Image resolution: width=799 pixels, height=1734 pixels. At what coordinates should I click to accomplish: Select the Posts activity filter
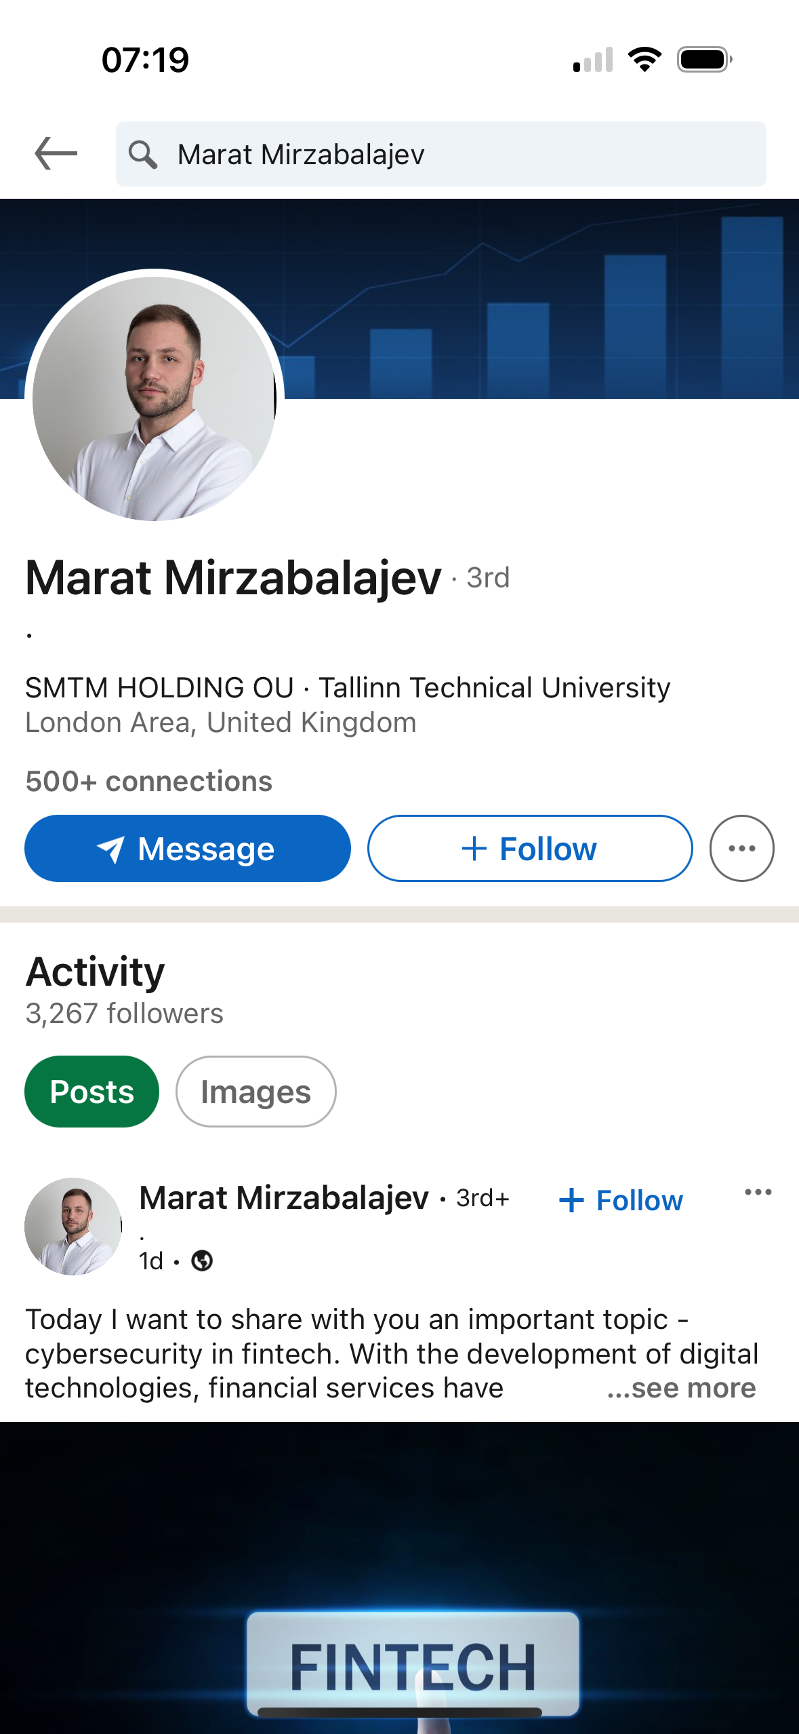(92, 1092)
